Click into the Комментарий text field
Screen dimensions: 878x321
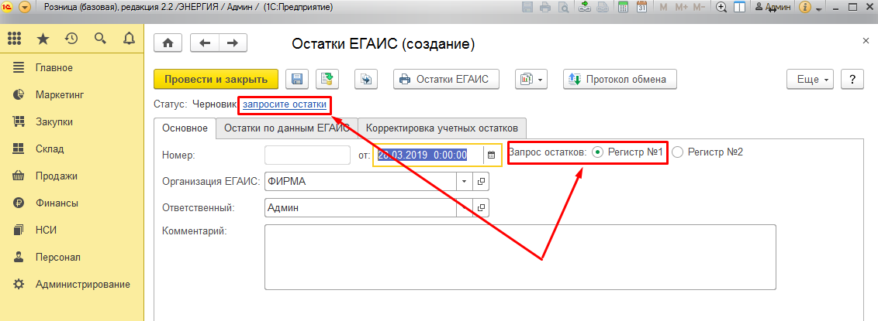click(520, 258)
